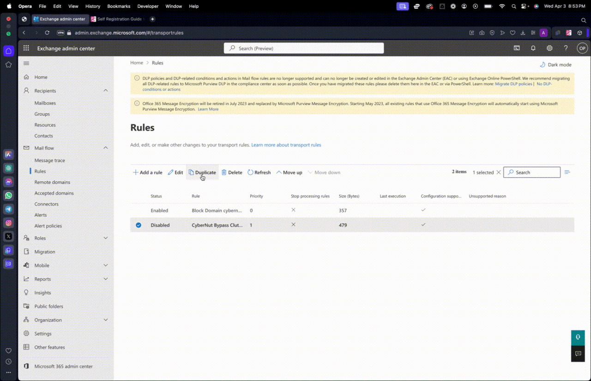This screenshot has width=591, height=381.
Task: Collapse the Recipients section
Action: pos(105,91)
